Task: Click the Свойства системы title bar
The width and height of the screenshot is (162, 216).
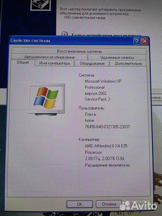Action: (x=71, y=41)
